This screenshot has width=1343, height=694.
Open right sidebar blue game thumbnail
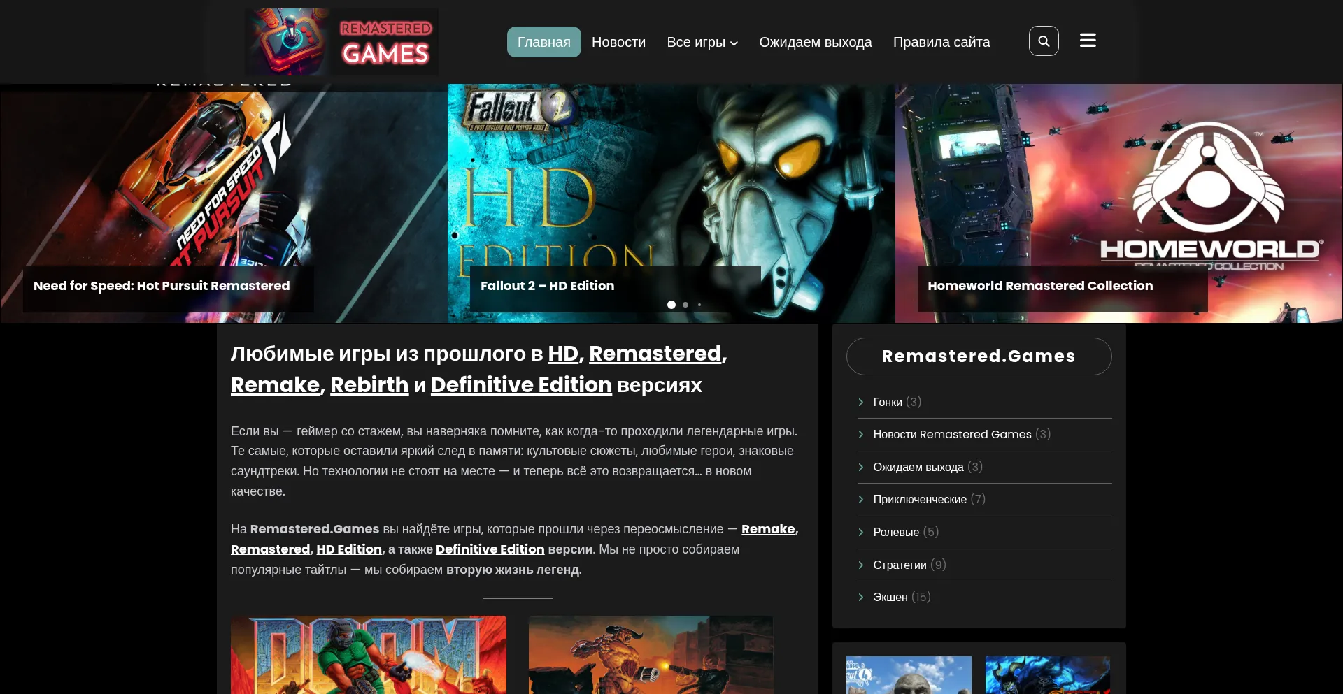click(x=1048, y=675)
